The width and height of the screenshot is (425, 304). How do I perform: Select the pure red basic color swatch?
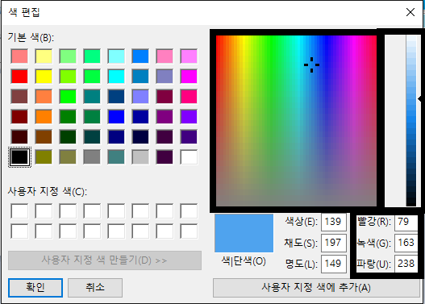(19, 76)
